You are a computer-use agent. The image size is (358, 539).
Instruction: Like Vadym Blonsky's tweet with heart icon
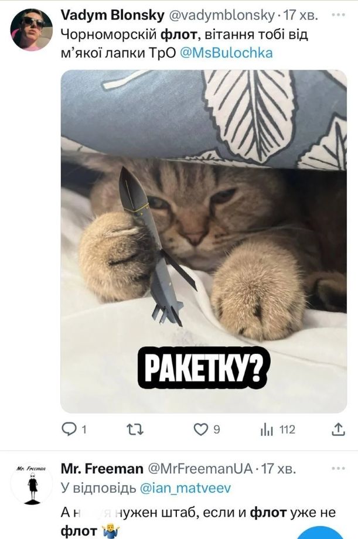point(201,430)
